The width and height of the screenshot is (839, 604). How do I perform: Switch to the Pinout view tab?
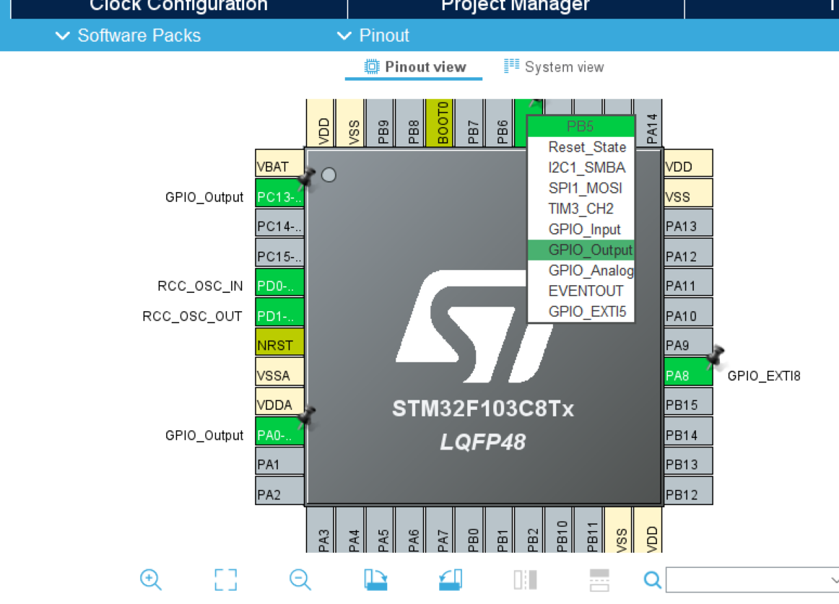pos(414,67)
